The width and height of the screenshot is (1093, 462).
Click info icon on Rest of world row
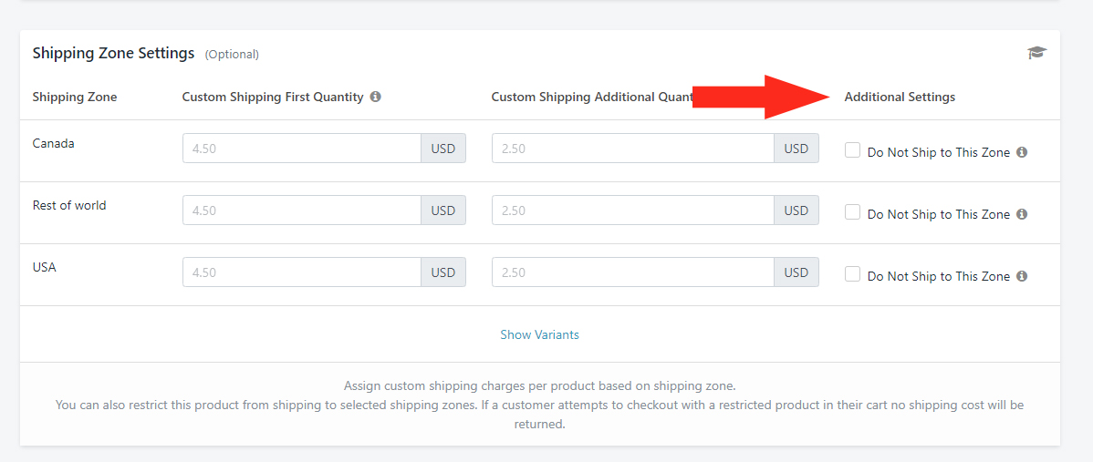(1022, 214)
